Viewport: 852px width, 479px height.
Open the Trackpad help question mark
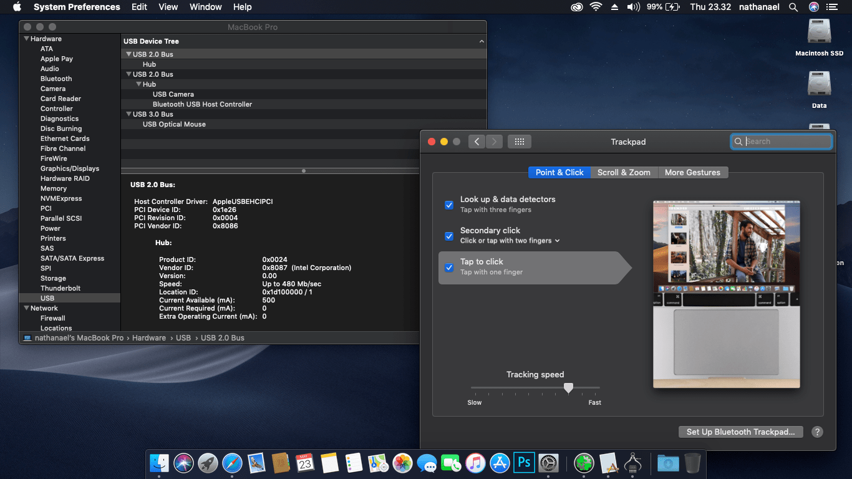pyautogui.click(x=817, y=432)
